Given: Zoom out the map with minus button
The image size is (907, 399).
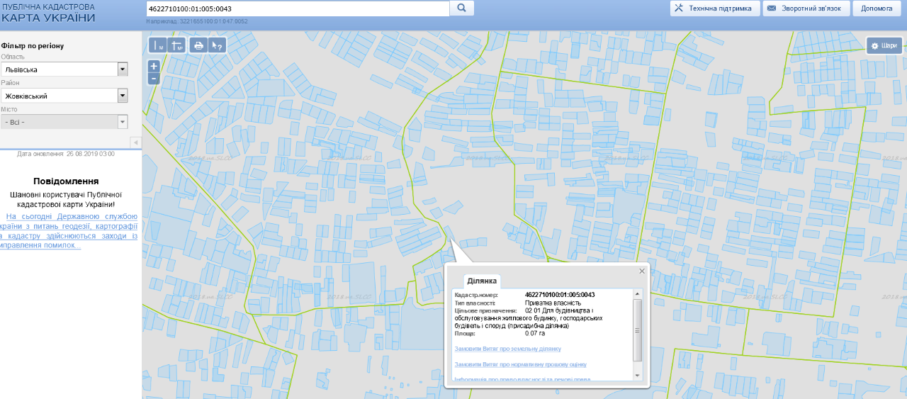Looking at the screenshot, I should click(154, 78).
